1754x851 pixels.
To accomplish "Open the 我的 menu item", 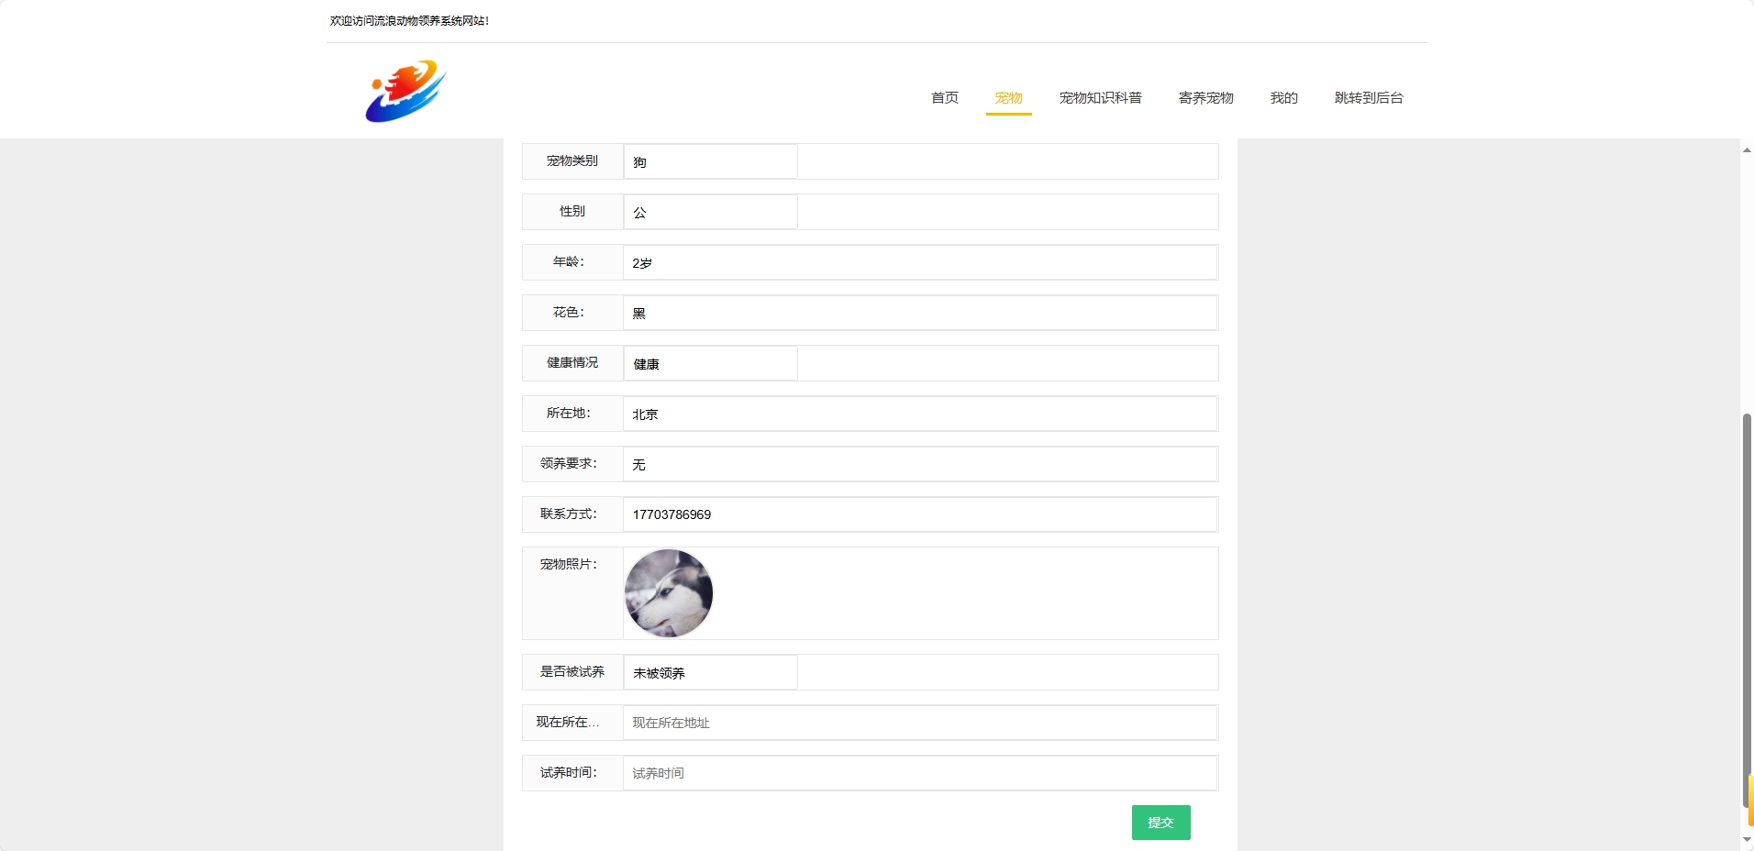I will click(x=1283, y=98).
